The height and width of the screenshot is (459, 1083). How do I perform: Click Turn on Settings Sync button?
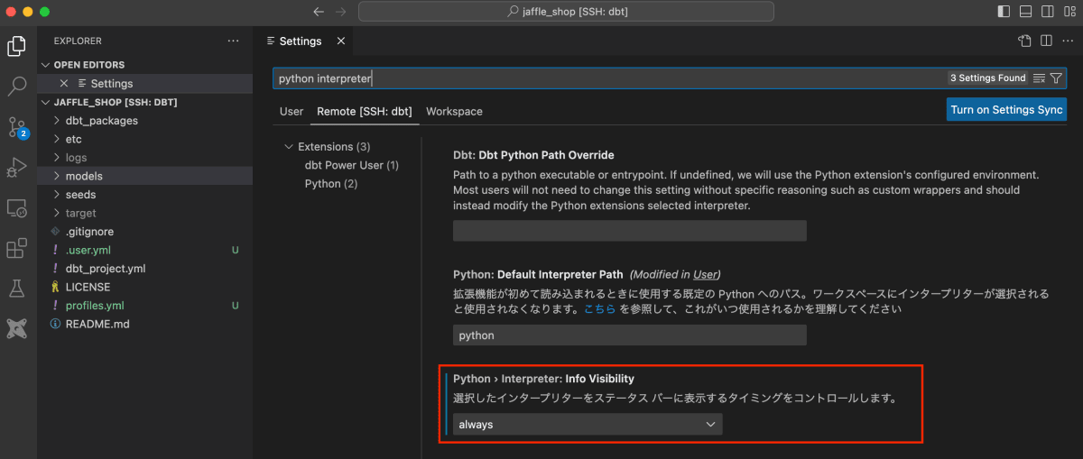pyautogui.click(x=1006, y=109)
